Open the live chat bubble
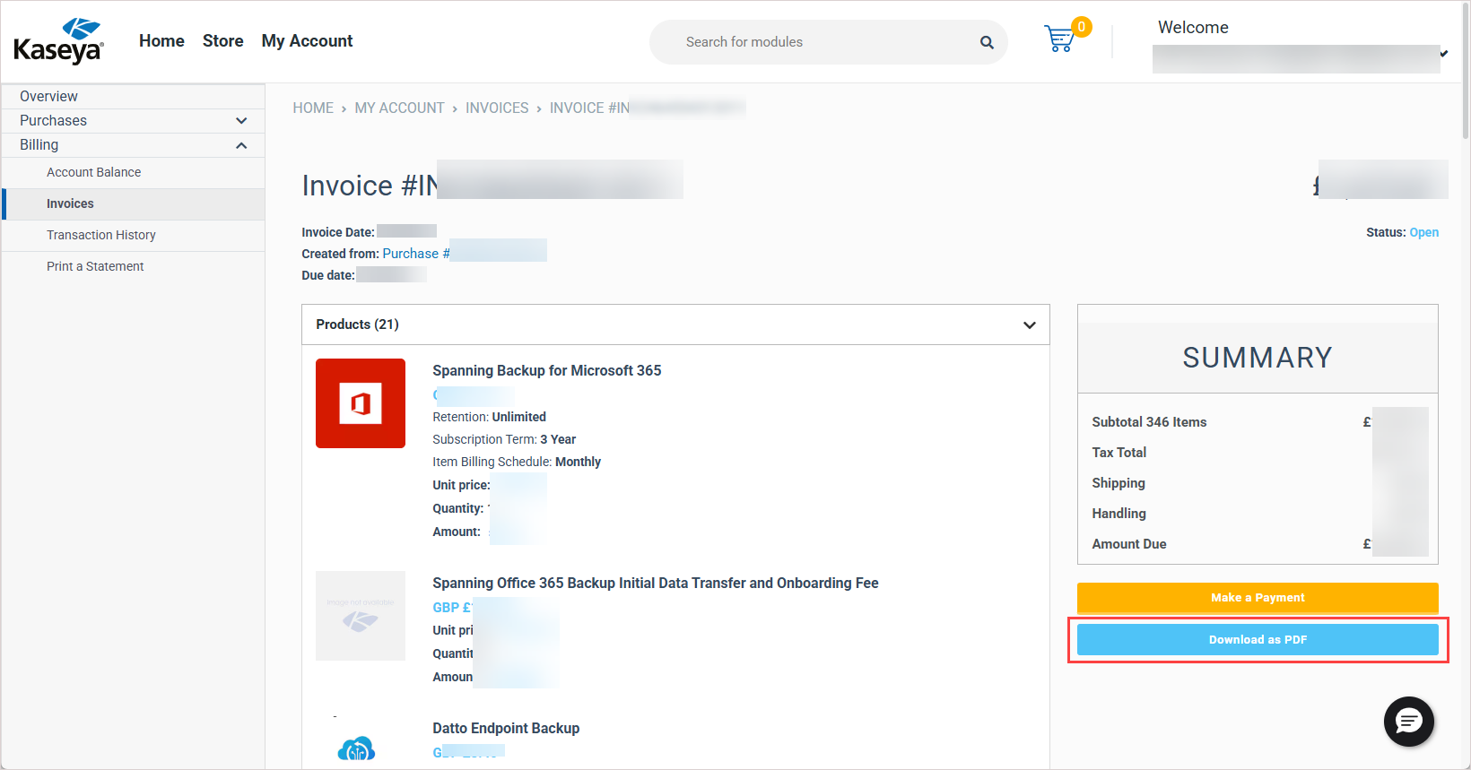This screenshot has height=770, width=1471. [x=1408, y=721]
